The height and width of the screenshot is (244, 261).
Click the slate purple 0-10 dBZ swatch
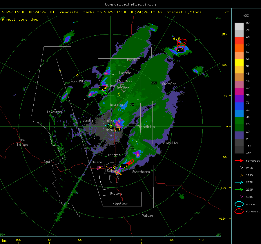[239, 135]
